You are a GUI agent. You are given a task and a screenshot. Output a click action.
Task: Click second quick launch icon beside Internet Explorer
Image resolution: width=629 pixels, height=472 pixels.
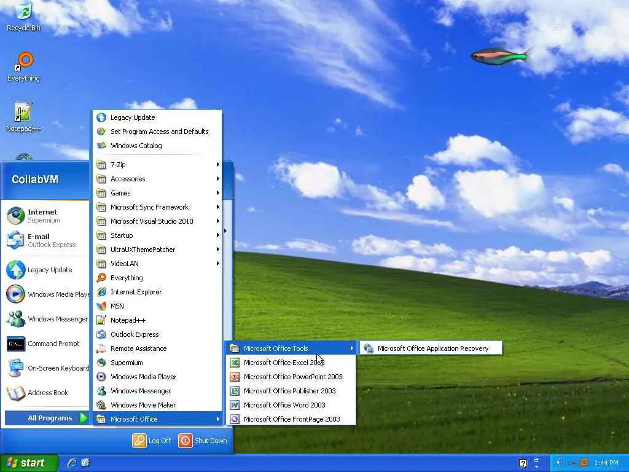(x=86, y=463)
